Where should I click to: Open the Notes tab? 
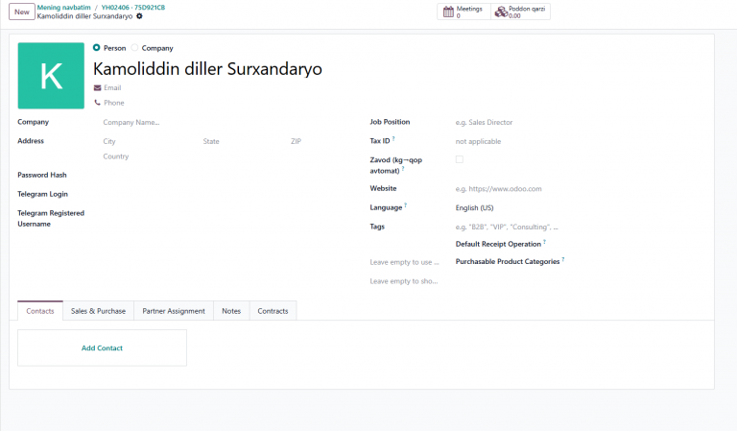click(x=231, y=311)
